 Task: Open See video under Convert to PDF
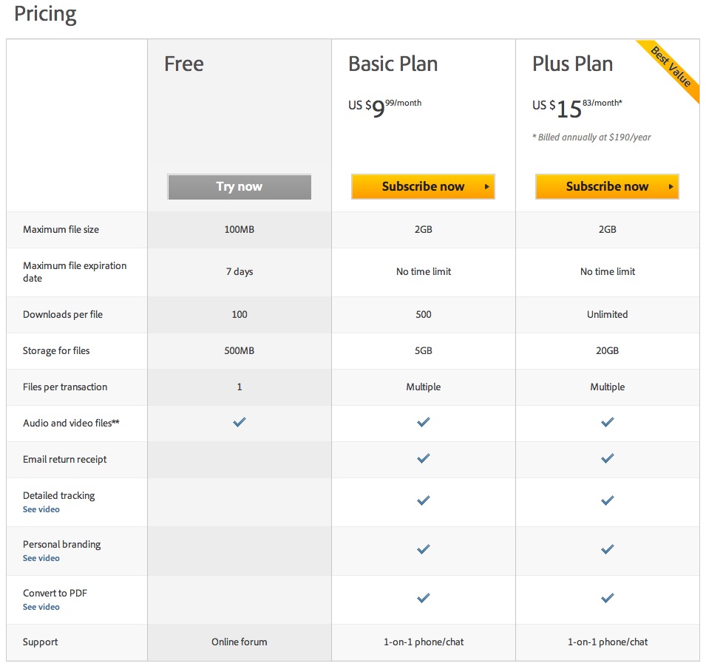[41, 607]
